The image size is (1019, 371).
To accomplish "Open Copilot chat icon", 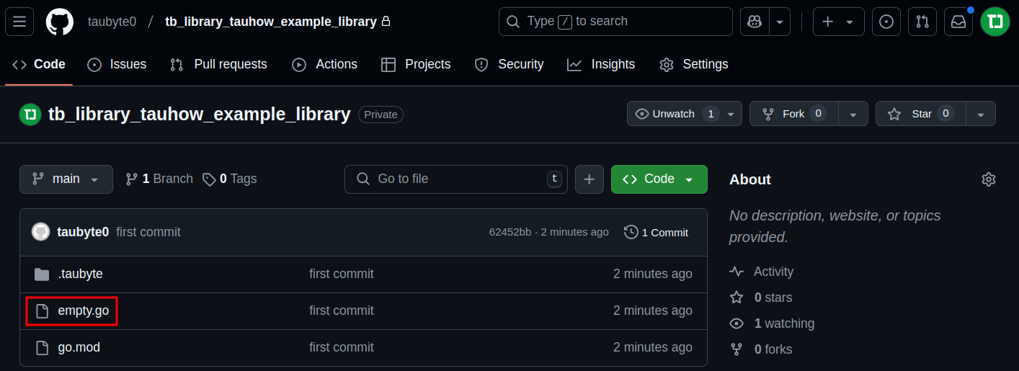I will [x=755, y=22].
